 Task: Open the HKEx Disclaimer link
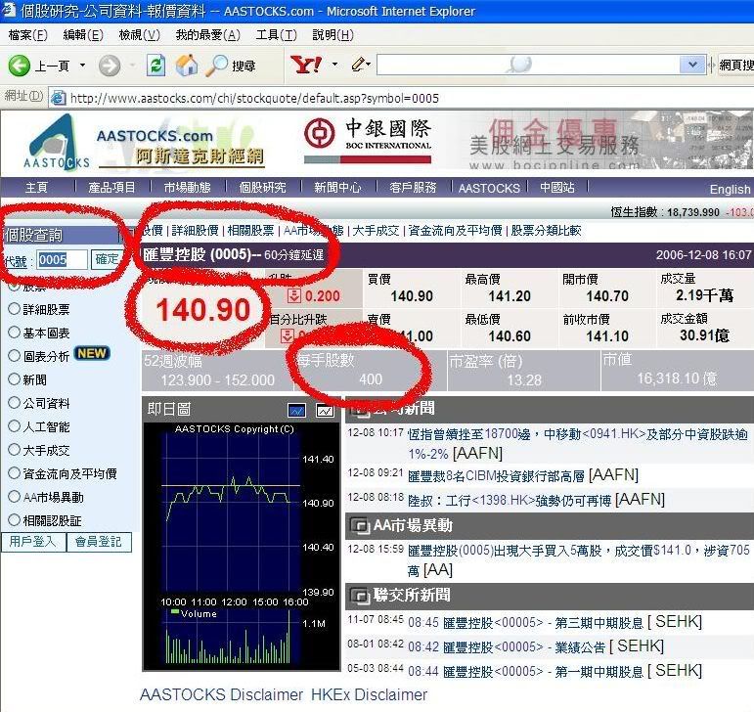pyautogui.click(x=370, y=694)
